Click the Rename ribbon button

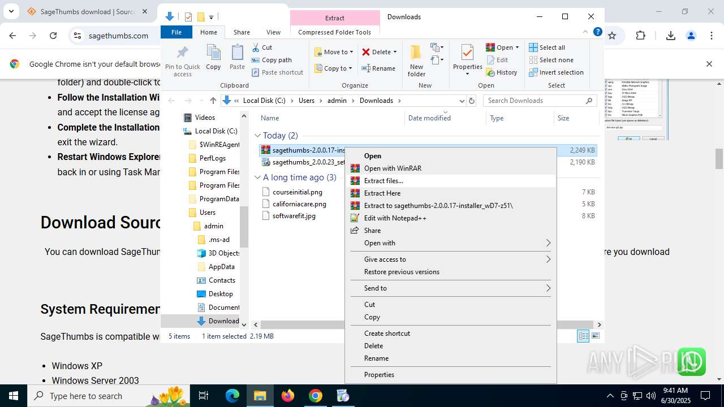click(x=378, y=68)
